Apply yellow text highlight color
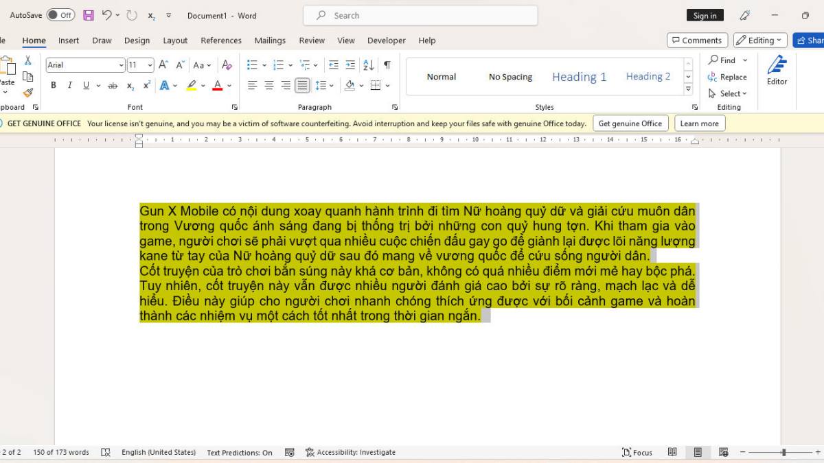The image size is (824, 463). pos(192,86)
